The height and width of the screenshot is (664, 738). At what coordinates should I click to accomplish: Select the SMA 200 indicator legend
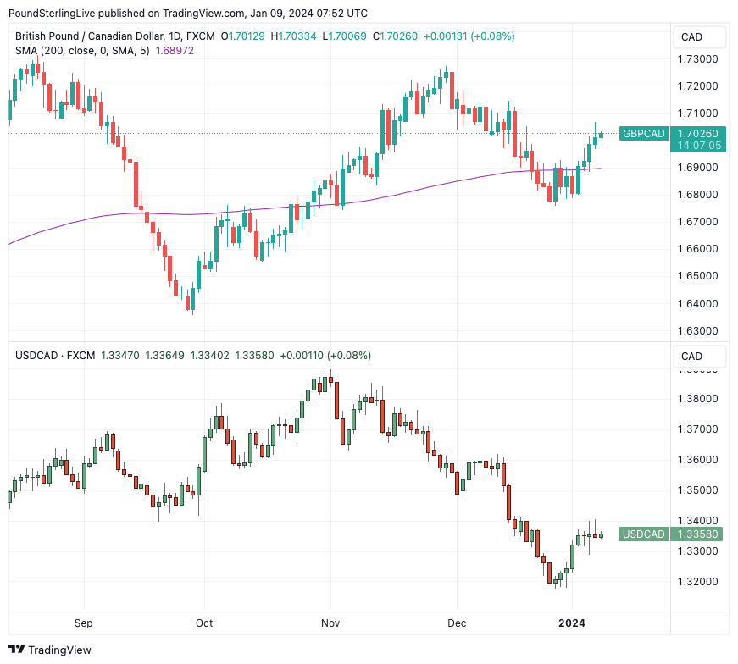(x=82, y=51)
